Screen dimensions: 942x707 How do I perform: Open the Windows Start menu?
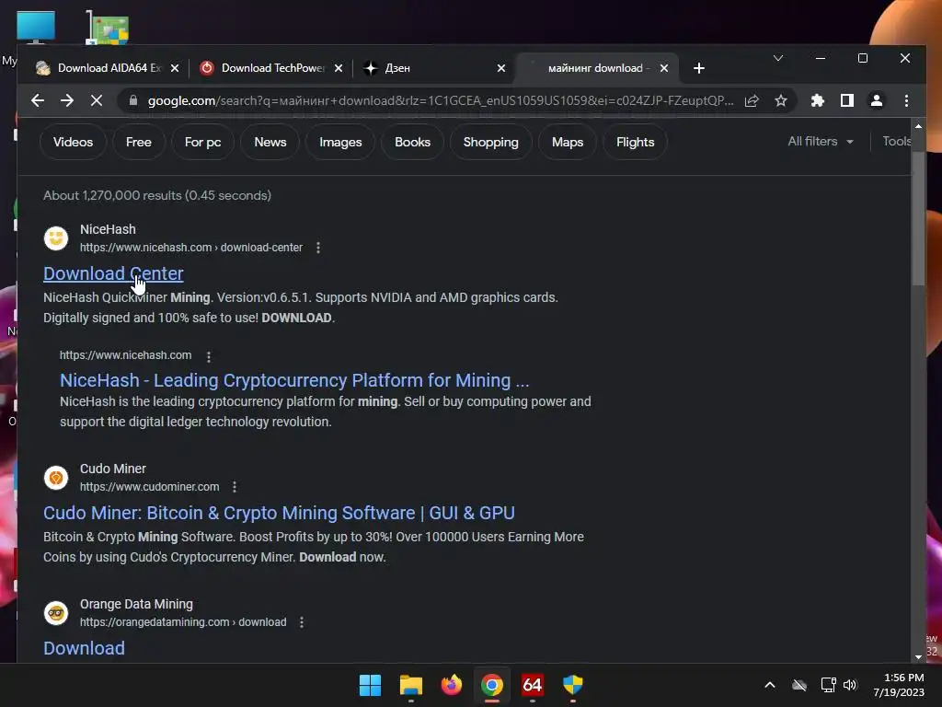[370, 685]
